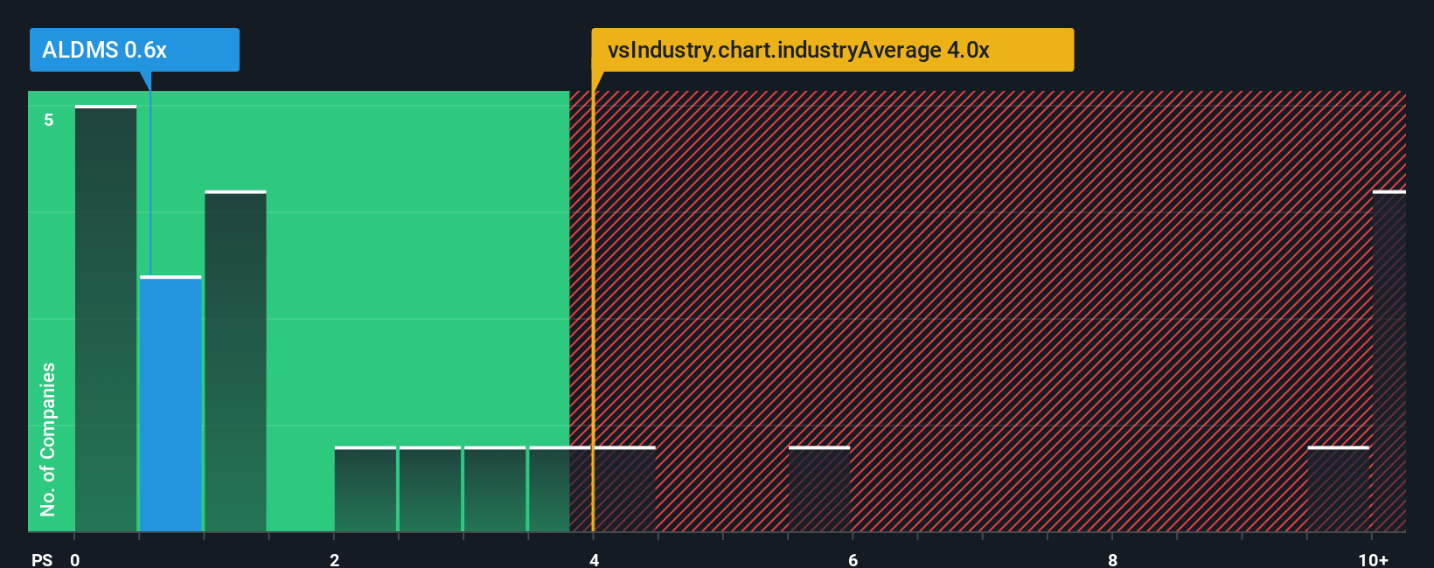Screen dimensions: 1434x568
Task: Click the bar starting at PS 2
Action: [365, 489]
